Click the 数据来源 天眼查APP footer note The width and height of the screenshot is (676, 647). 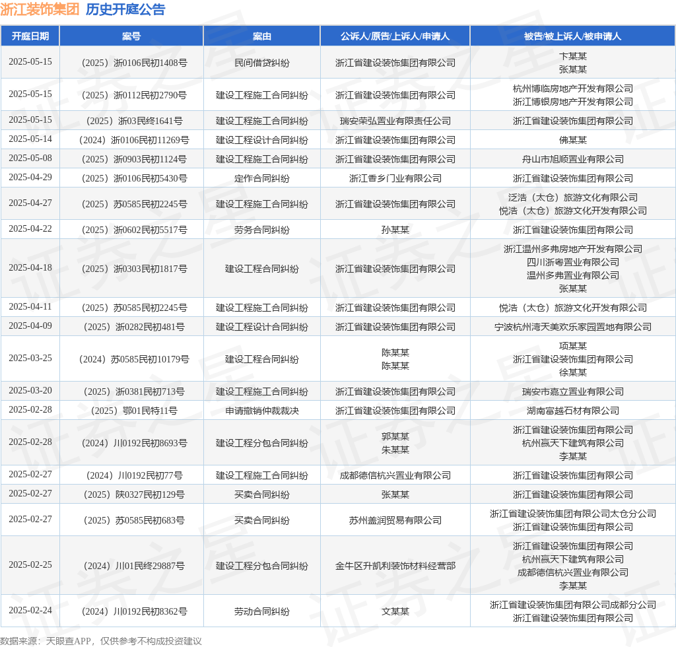click(x=101, y=641)
